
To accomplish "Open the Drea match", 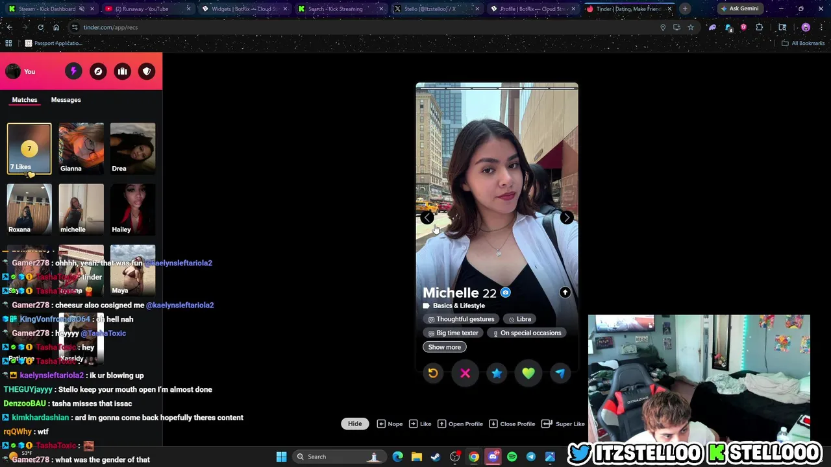I will pos(132,148).
